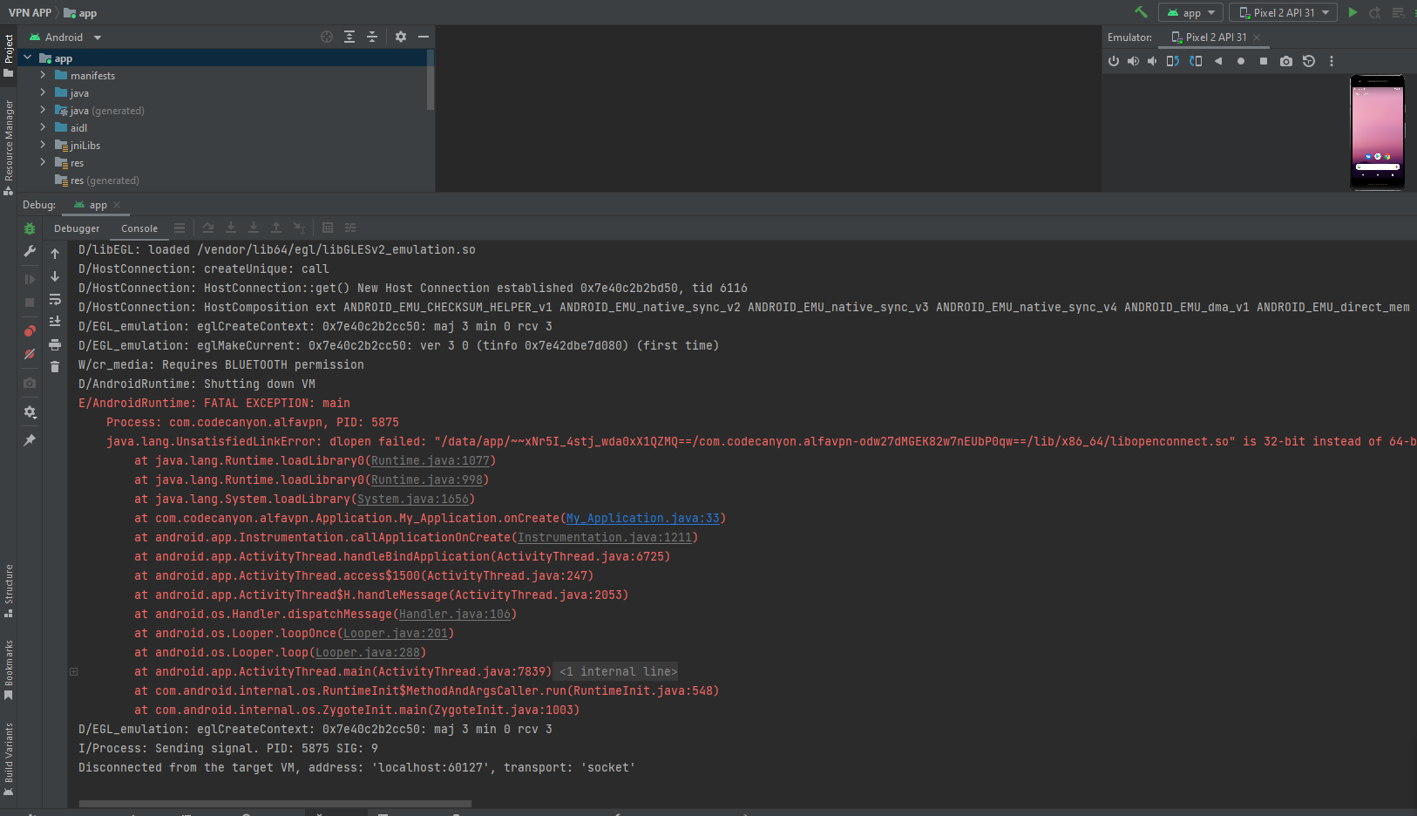The image size is (1417, 816).
Task: Open the My_Application.java:33 stack trace link
Action: click(643, 518)
